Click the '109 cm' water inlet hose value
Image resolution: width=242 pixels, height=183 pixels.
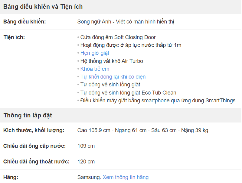[86, 146]
